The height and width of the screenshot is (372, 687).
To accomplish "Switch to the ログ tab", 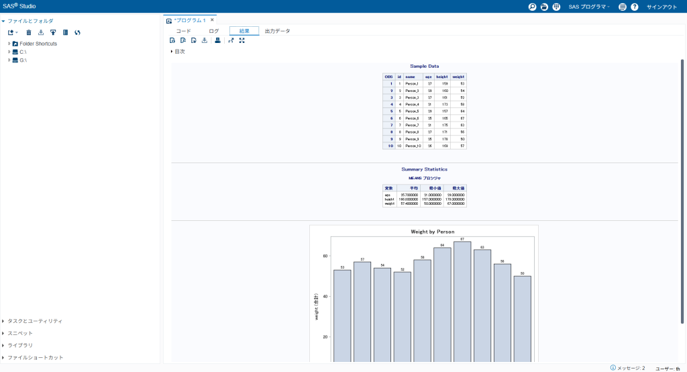I will (214, 31).
